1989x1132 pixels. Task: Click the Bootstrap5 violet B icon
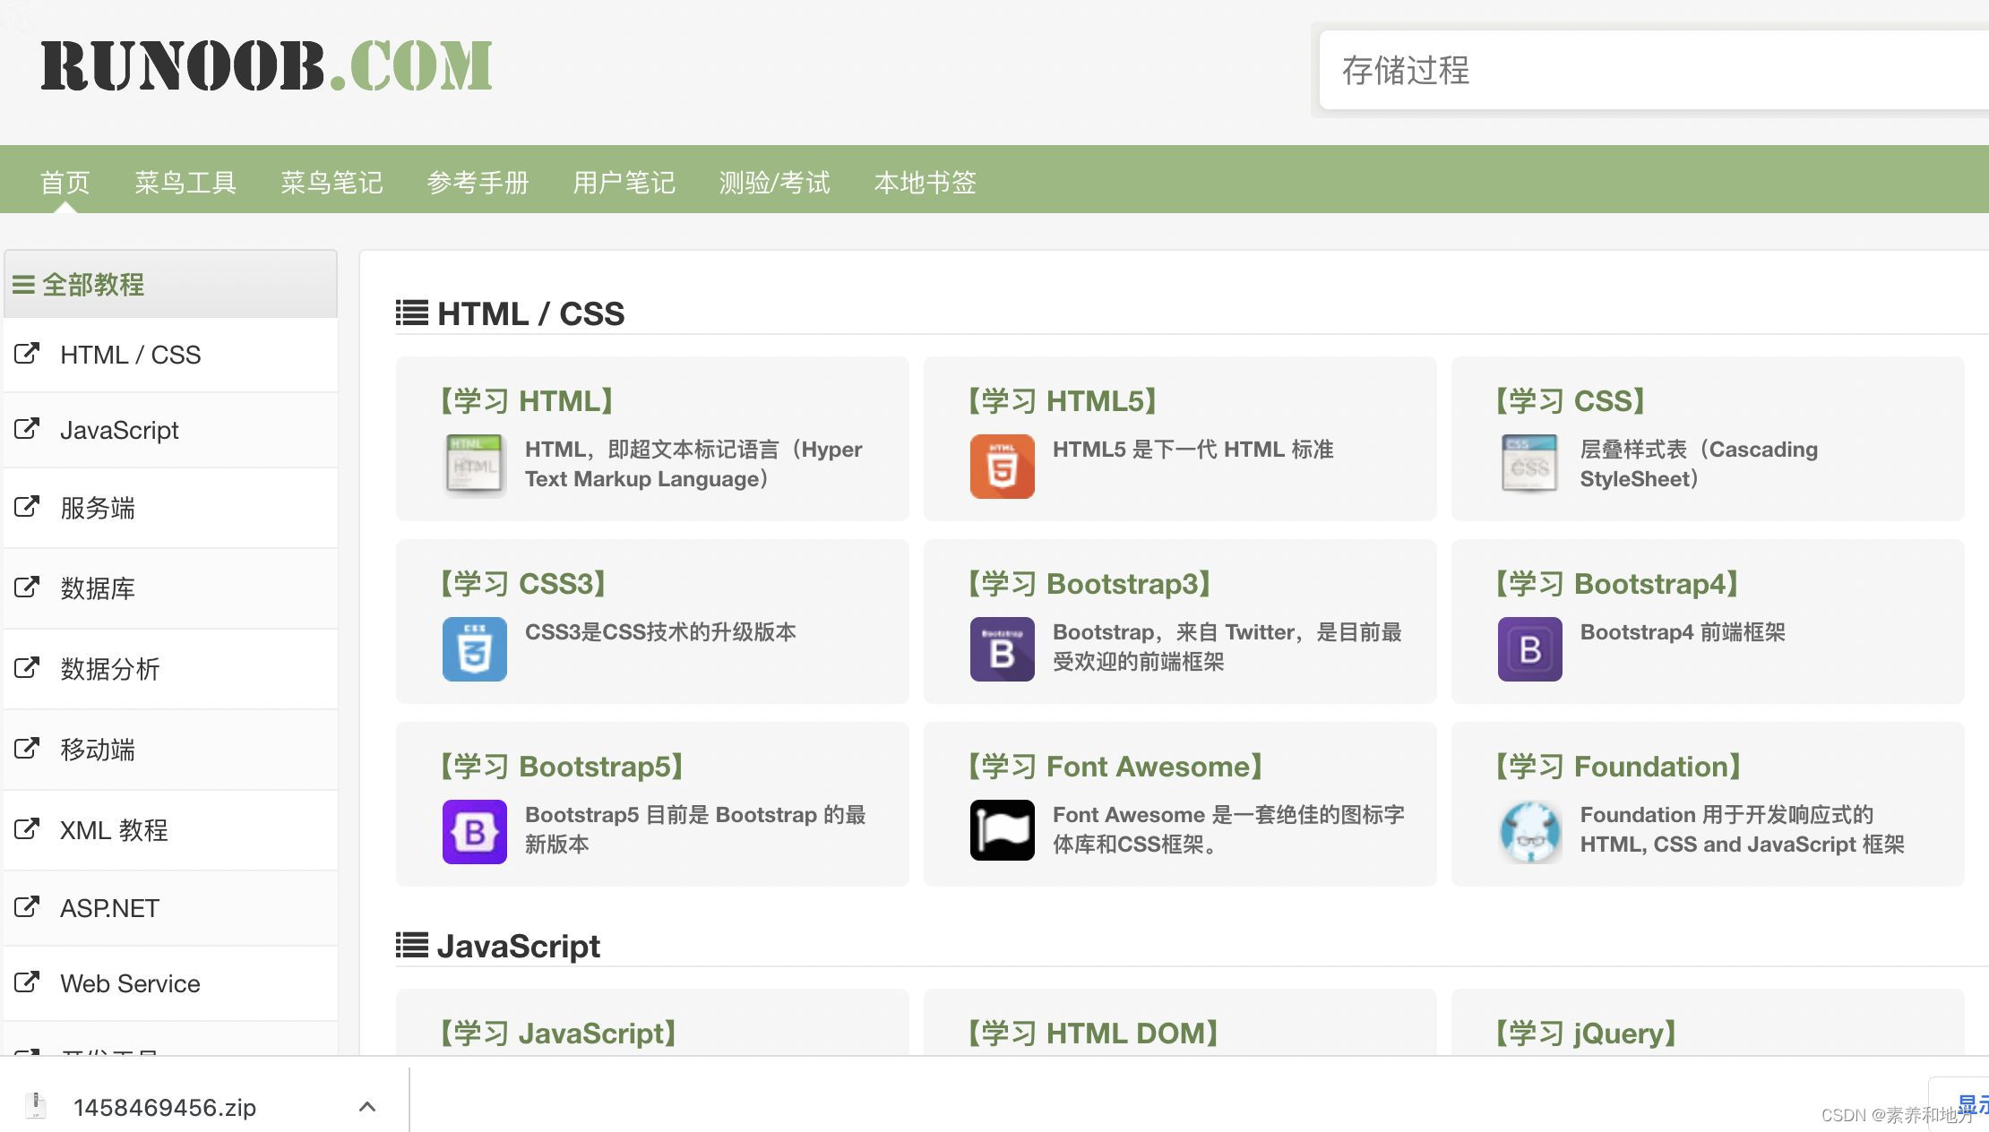pos(474,832)
